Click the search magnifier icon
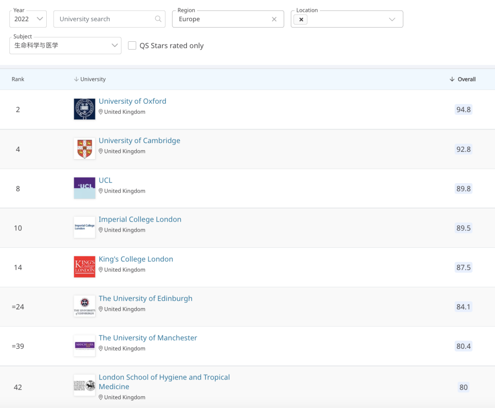This screenshot has width=495, height=408. tap(158, 19)
